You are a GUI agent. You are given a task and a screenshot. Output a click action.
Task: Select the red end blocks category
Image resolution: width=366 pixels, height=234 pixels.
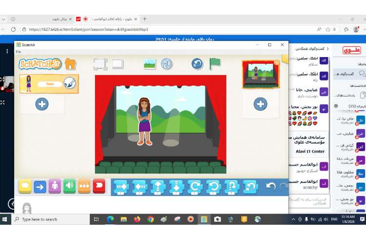pyautogui.click(x=99, y=186)
